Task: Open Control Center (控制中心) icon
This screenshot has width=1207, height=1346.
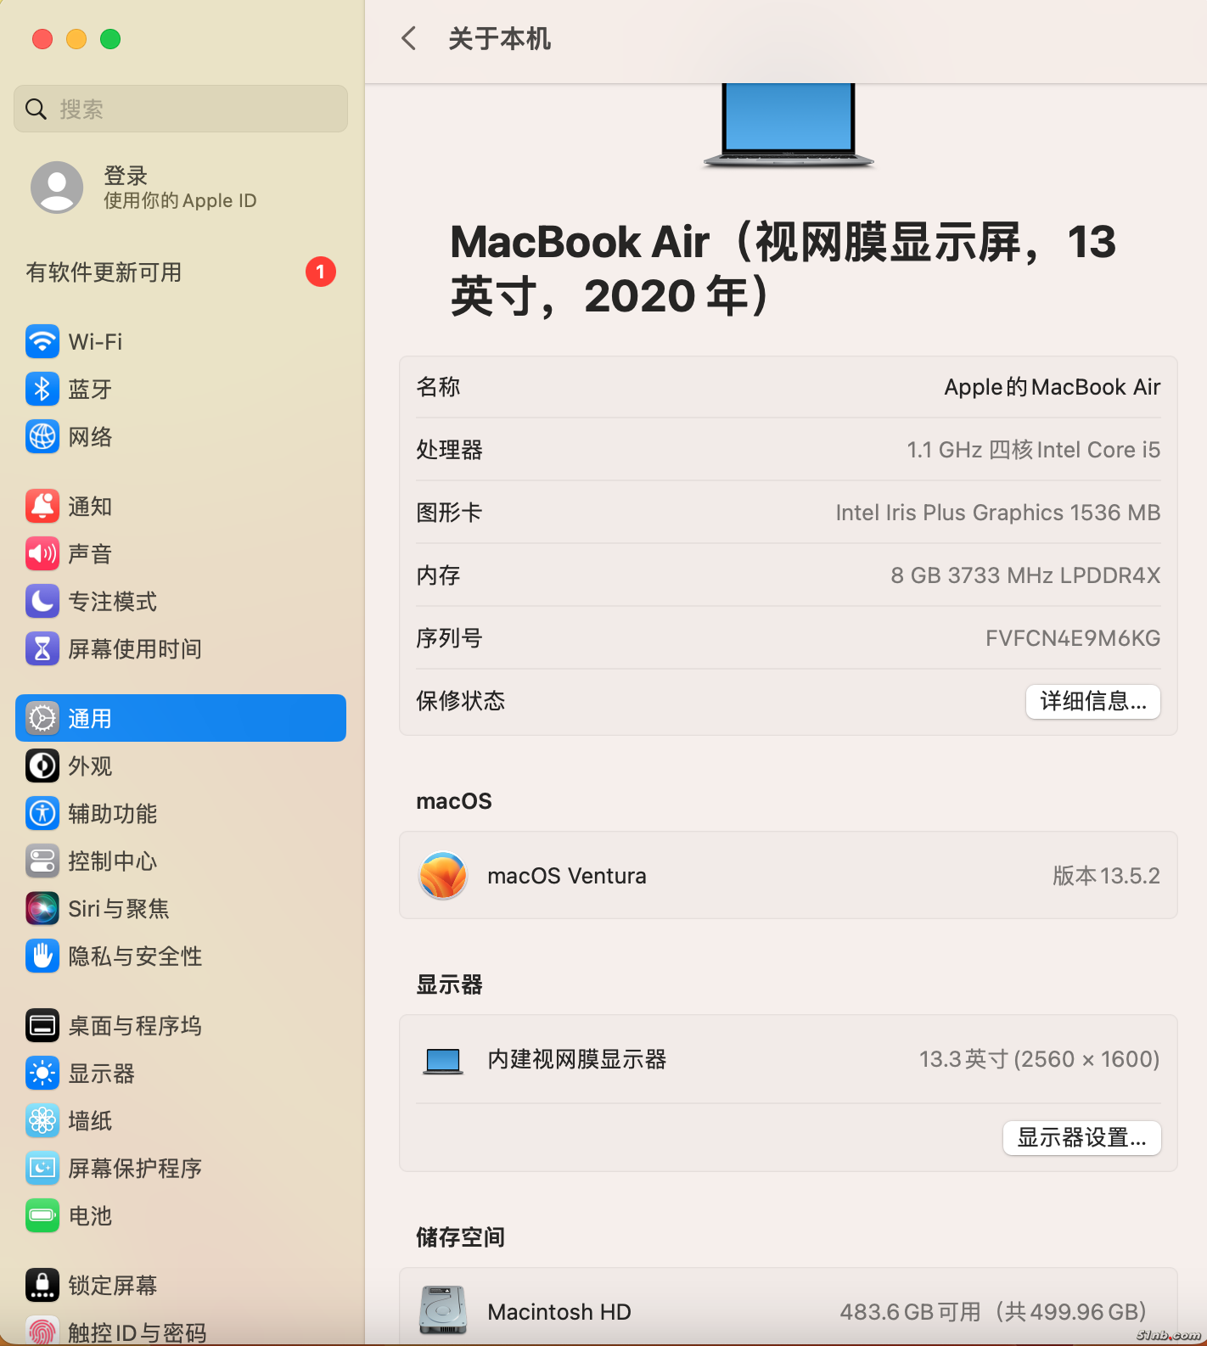Action: coord(42,861)
